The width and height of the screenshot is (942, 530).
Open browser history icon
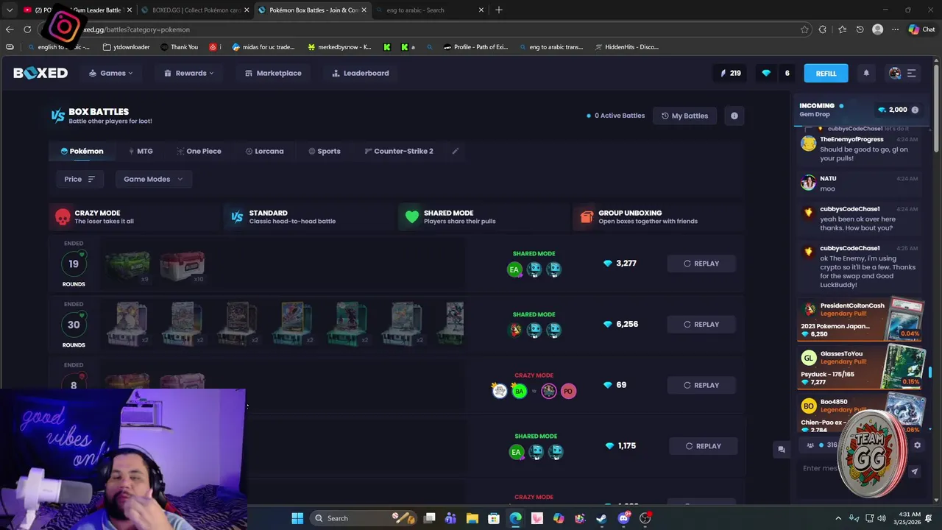[x=860, y=29]
